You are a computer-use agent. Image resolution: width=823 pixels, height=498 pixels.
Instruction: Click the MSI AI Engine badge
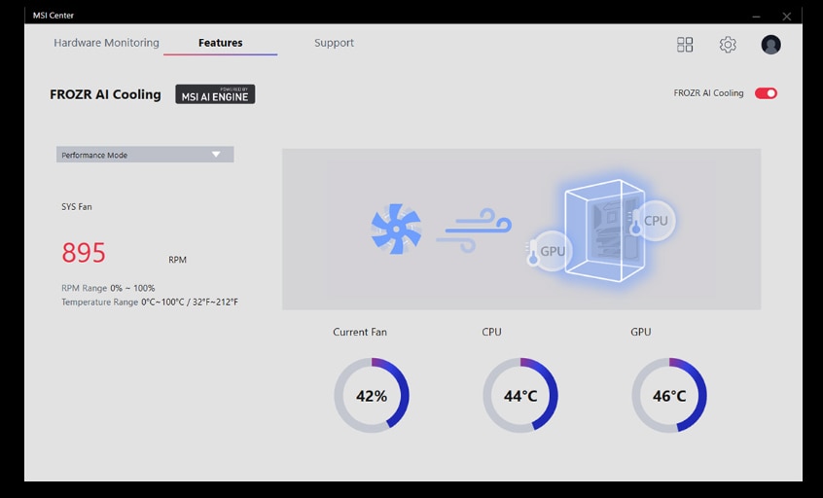tap(215, 94)
